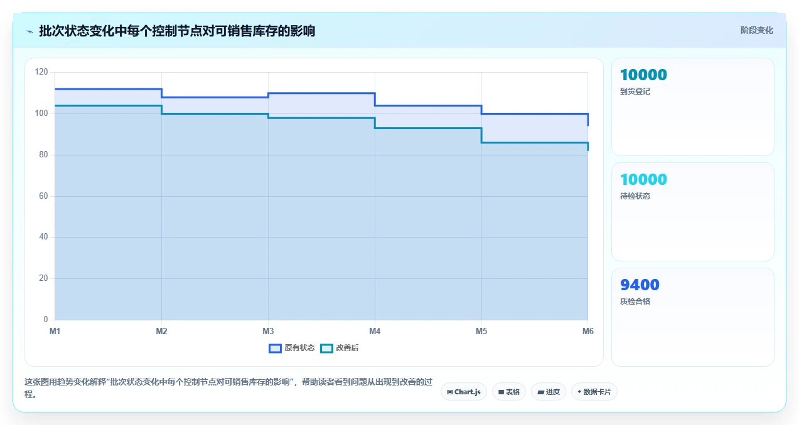
Task: Click the lightning icon beside the title
Action: [x=29, y=31]
